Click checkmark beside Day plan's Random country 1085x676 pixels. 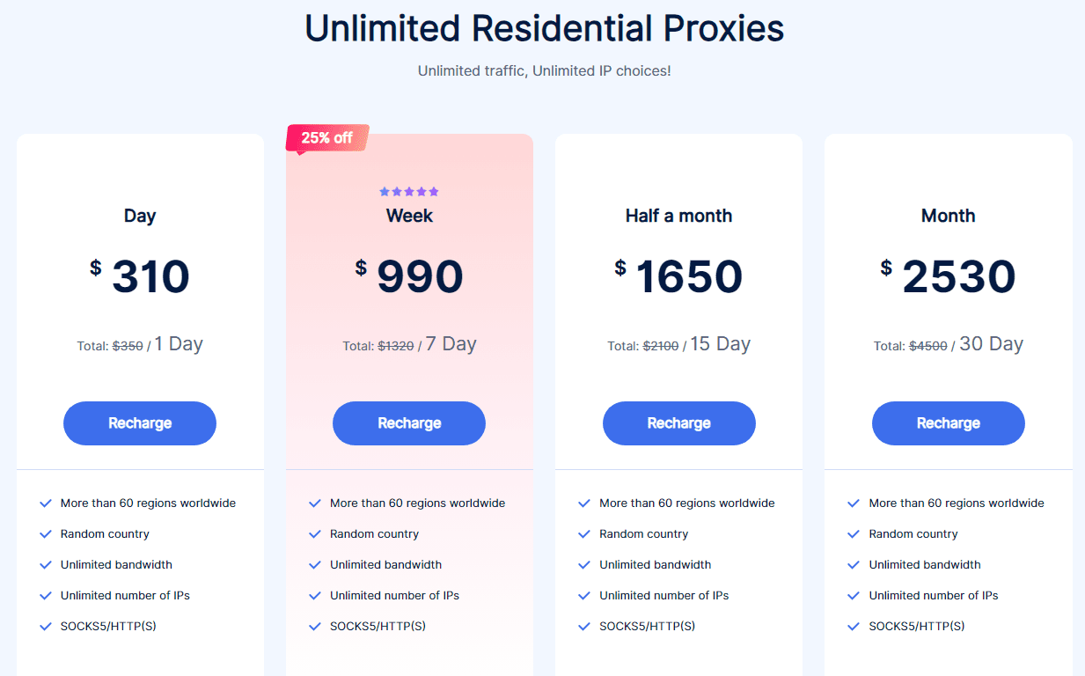coord(46,534)
